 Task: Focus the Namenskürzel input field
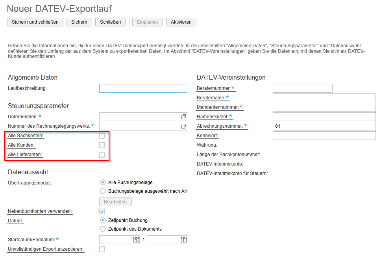[324, 117]
